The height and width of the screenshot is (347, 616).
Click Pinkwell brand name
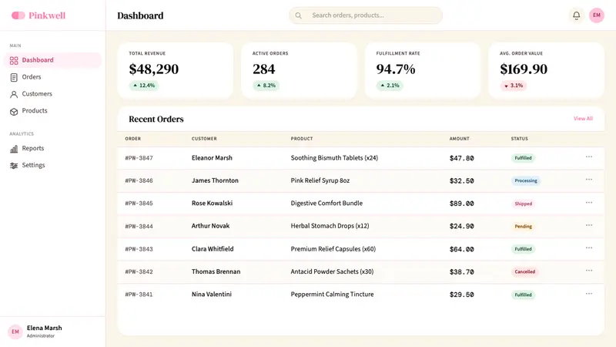pyautogui.click(x=47, y=15)
